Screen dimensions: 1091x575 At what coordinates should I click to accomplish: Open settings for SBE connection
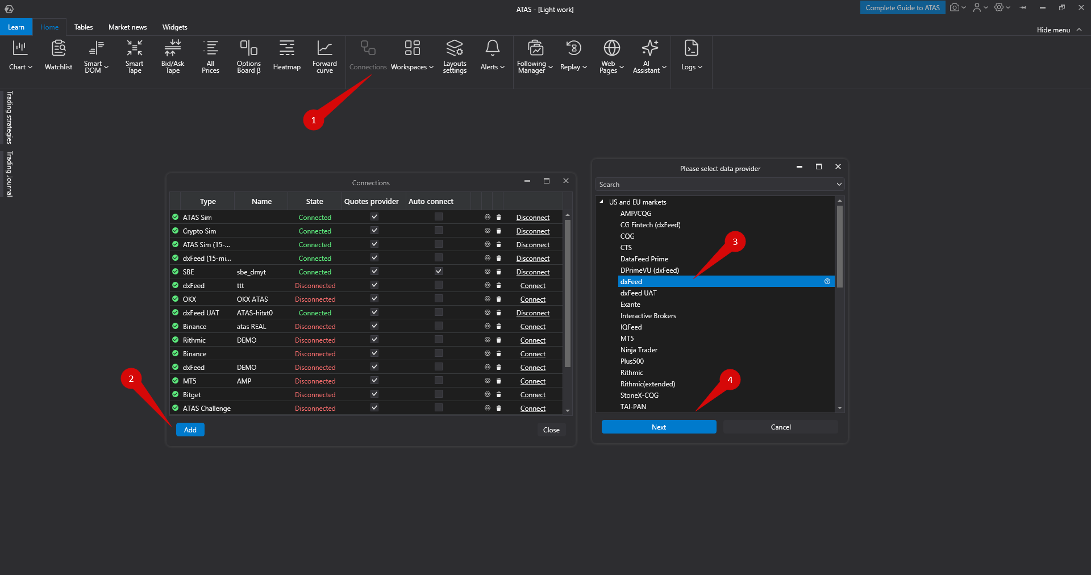tap(487, 272)
